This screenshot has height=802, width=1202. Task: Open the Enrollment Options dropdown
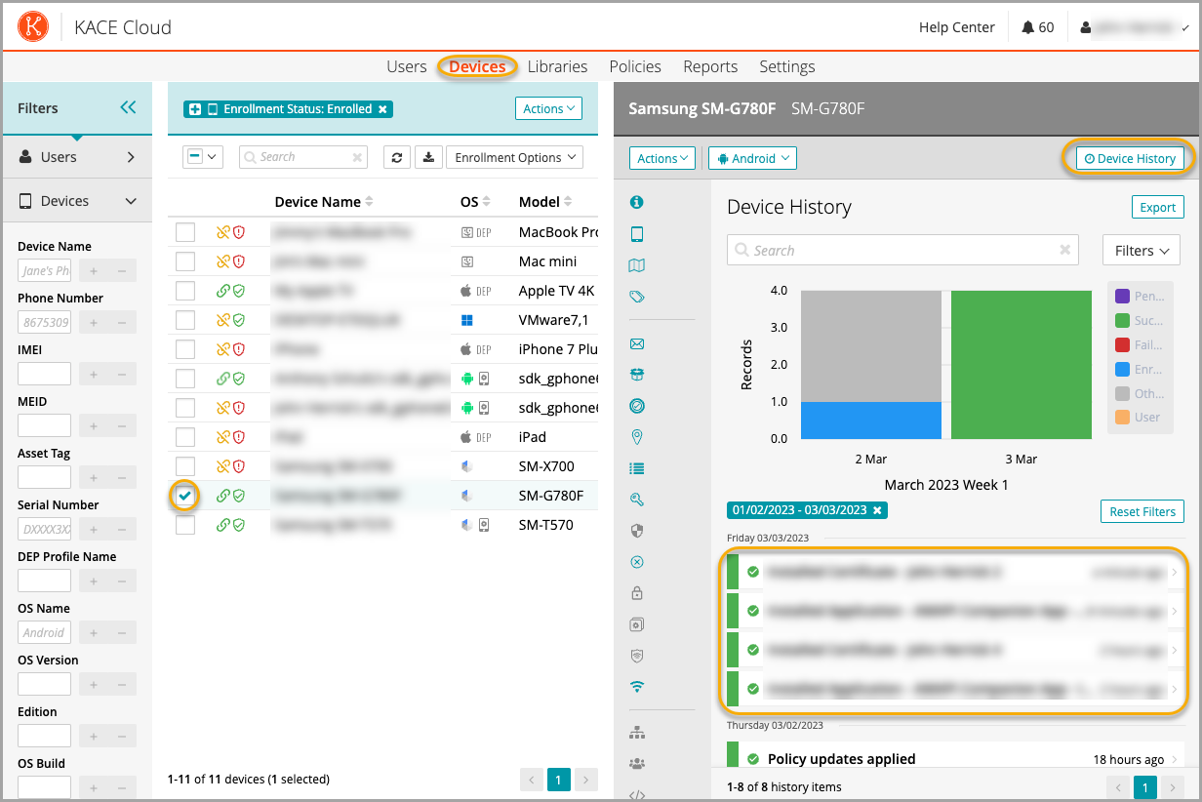pos(513,158)
